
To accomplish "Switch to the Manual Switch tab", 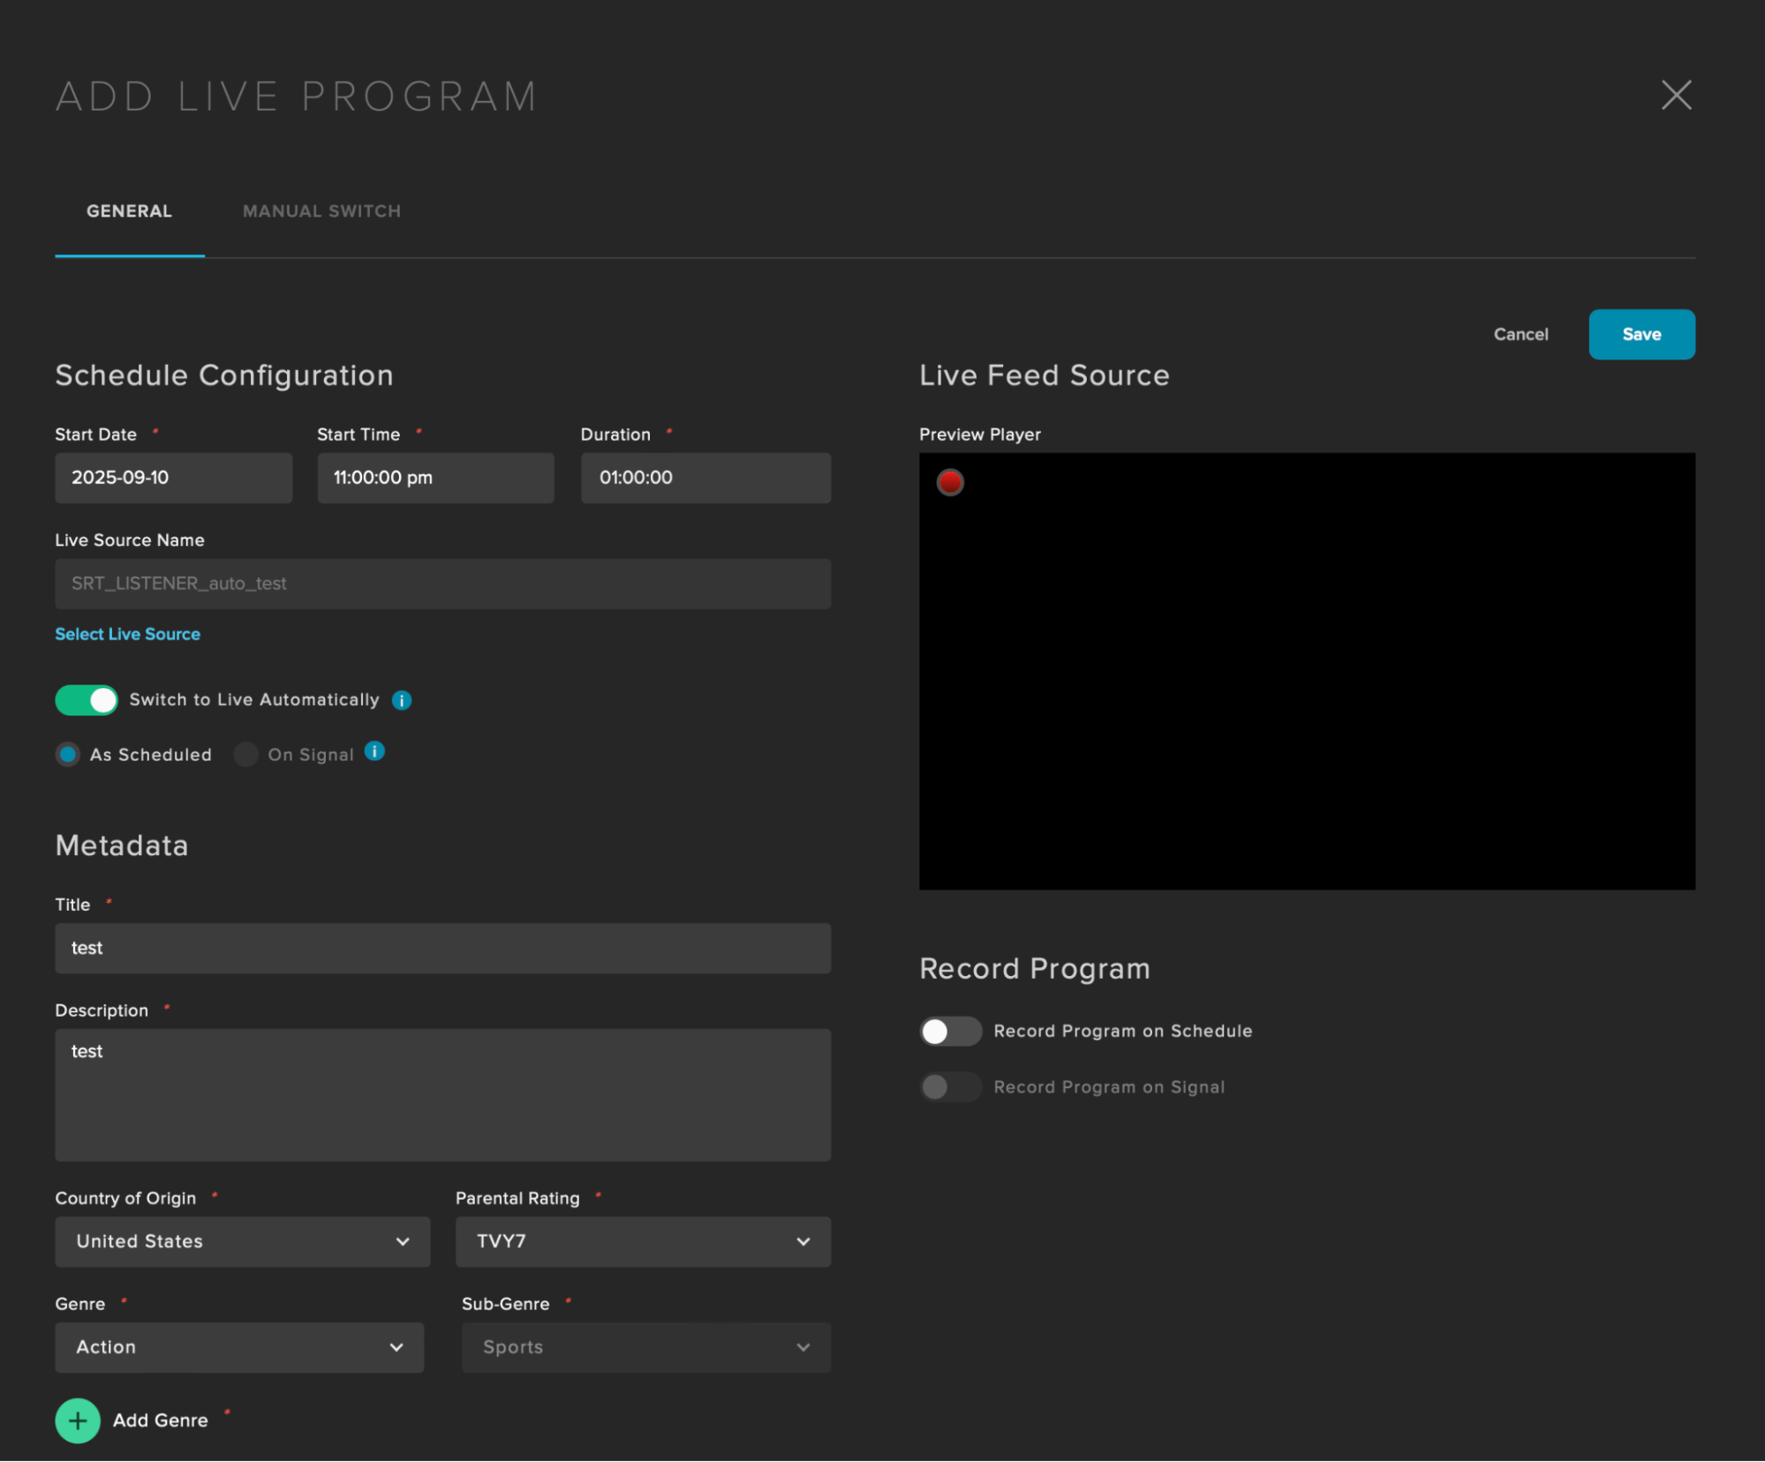I will [x=321, y=211].
